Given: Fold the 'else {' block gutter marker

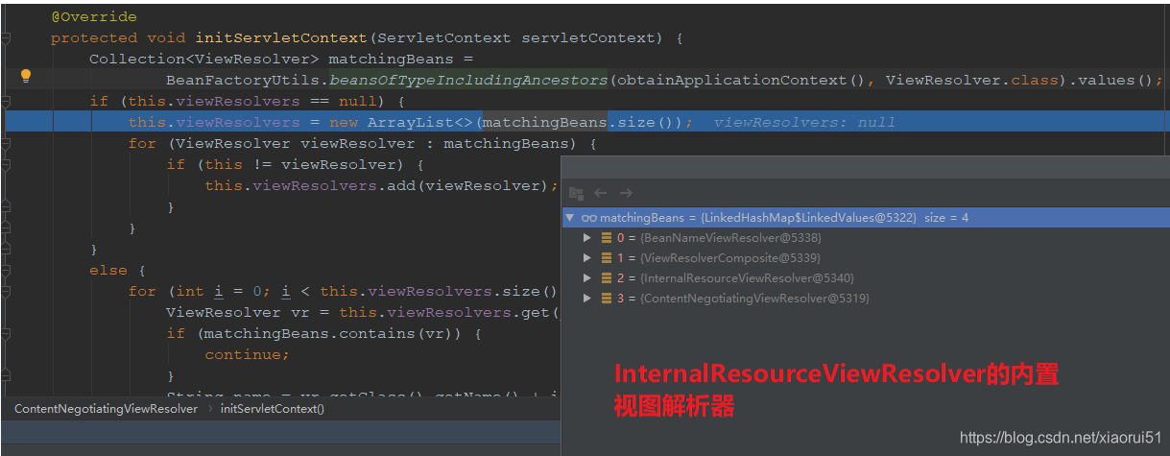Looking at the screenshot, I should point(6,271).
